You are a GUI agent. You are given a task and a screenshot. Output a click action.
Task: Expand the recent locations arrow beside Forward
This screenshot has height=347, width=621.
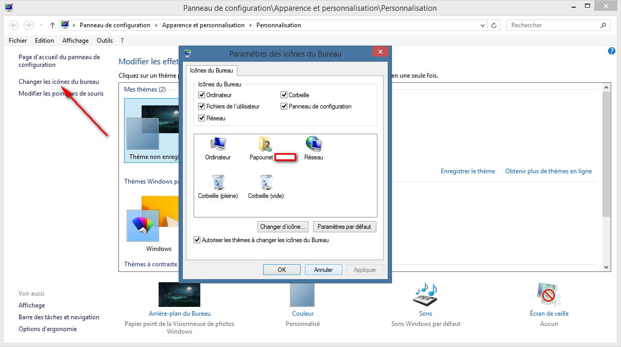click(41, 25)
